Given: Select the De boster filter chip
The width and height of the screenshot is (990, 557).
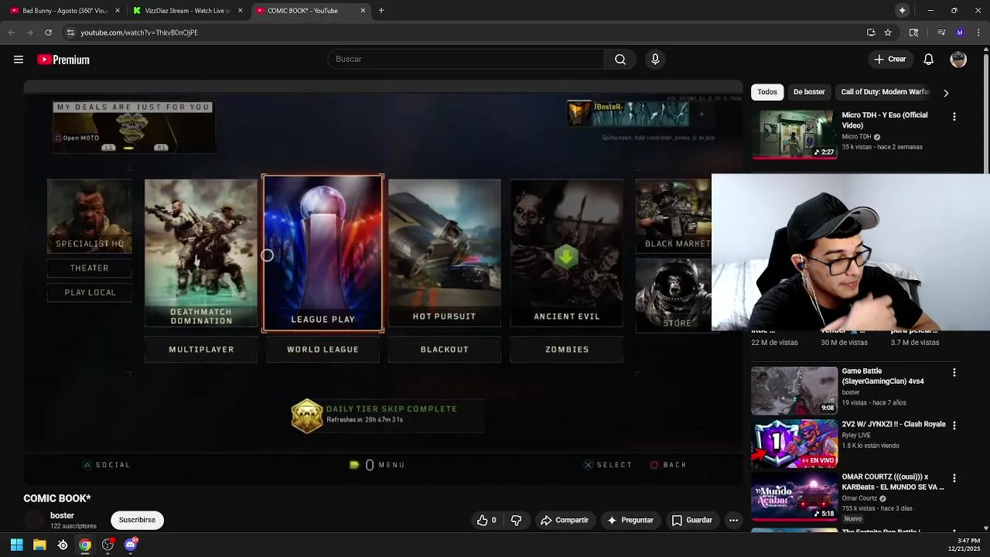Looking at the screenshot, I should 809,92.
